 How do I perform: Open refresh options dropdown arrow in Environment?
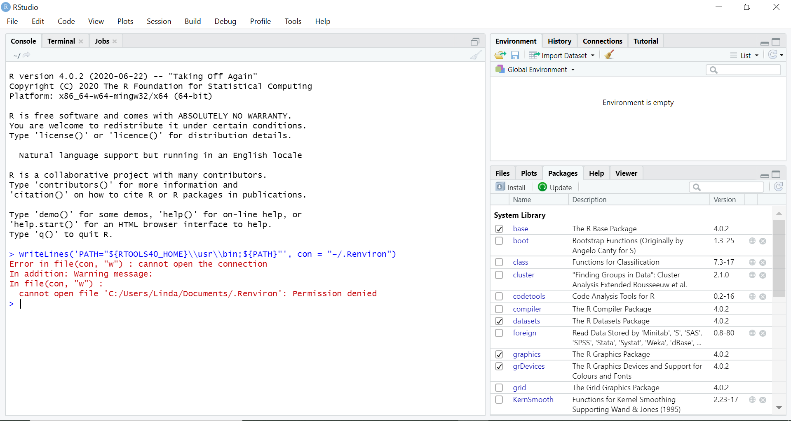pos(782,55)
